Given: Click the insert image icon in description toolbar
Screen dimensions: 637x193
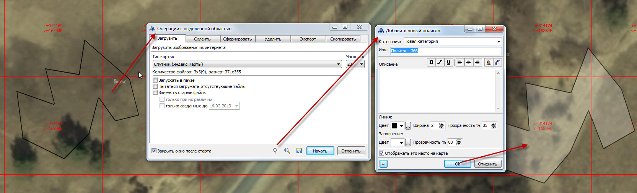Looking at the screenshot, I should click(489, 62).
